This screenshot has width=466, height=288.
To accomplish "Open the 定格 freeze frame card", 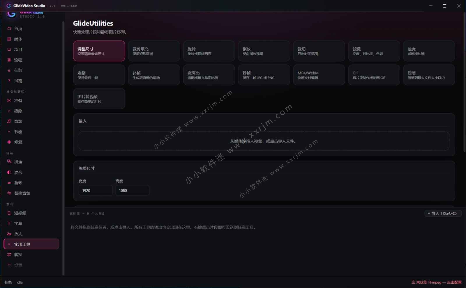I will click(x=99, y=75).
